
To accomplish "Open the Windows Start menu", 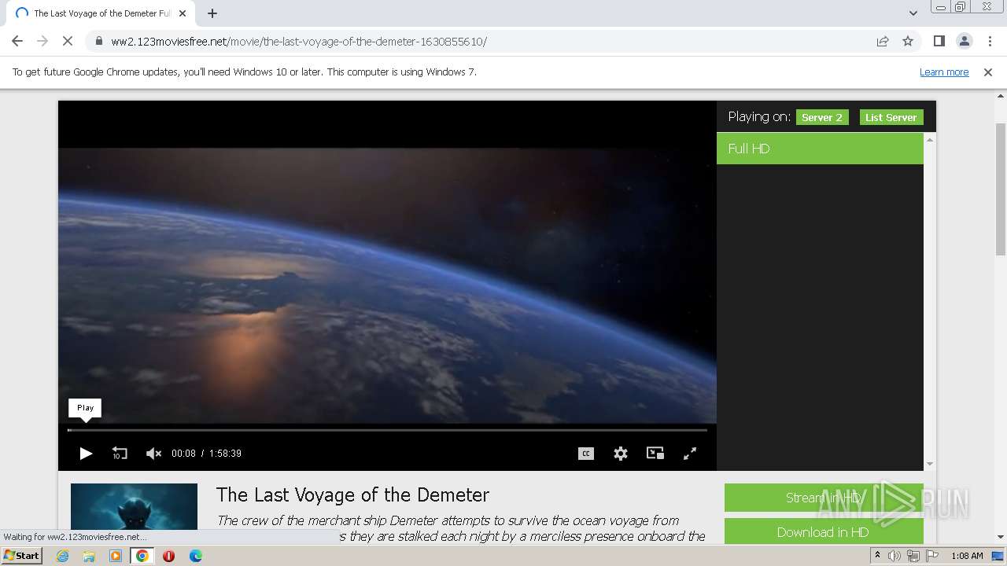I will tap(21, 556).
